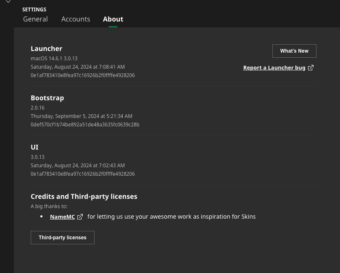Click the chevron arrow at top-left corner

point(8,2)
